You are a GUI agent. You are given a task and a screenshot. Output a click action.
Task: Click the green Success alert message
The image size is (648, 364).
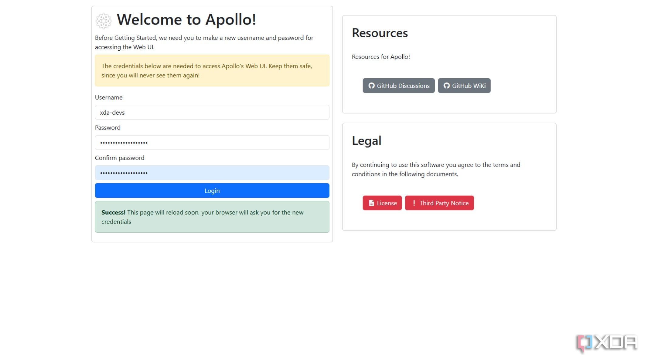click(212, 217)
